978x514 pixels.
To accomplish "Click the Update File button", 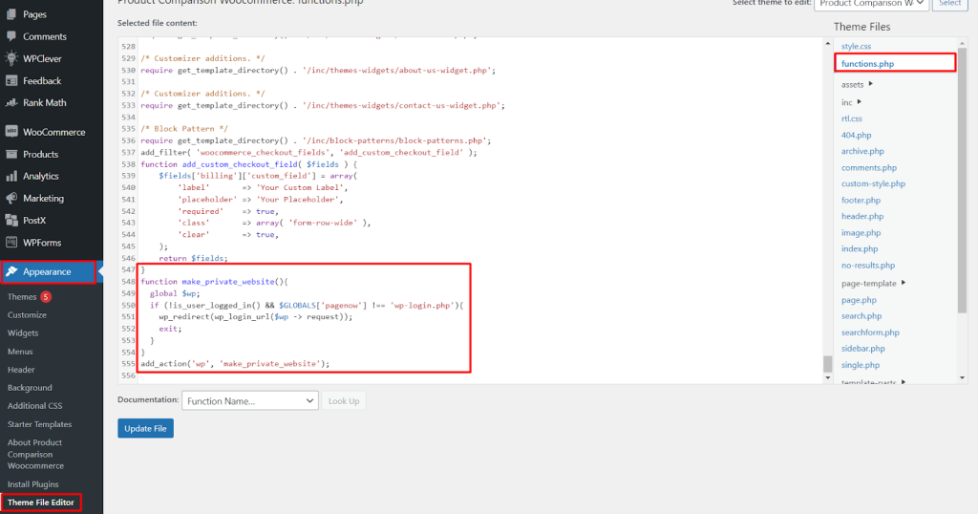I will click(x=145, y=428).
